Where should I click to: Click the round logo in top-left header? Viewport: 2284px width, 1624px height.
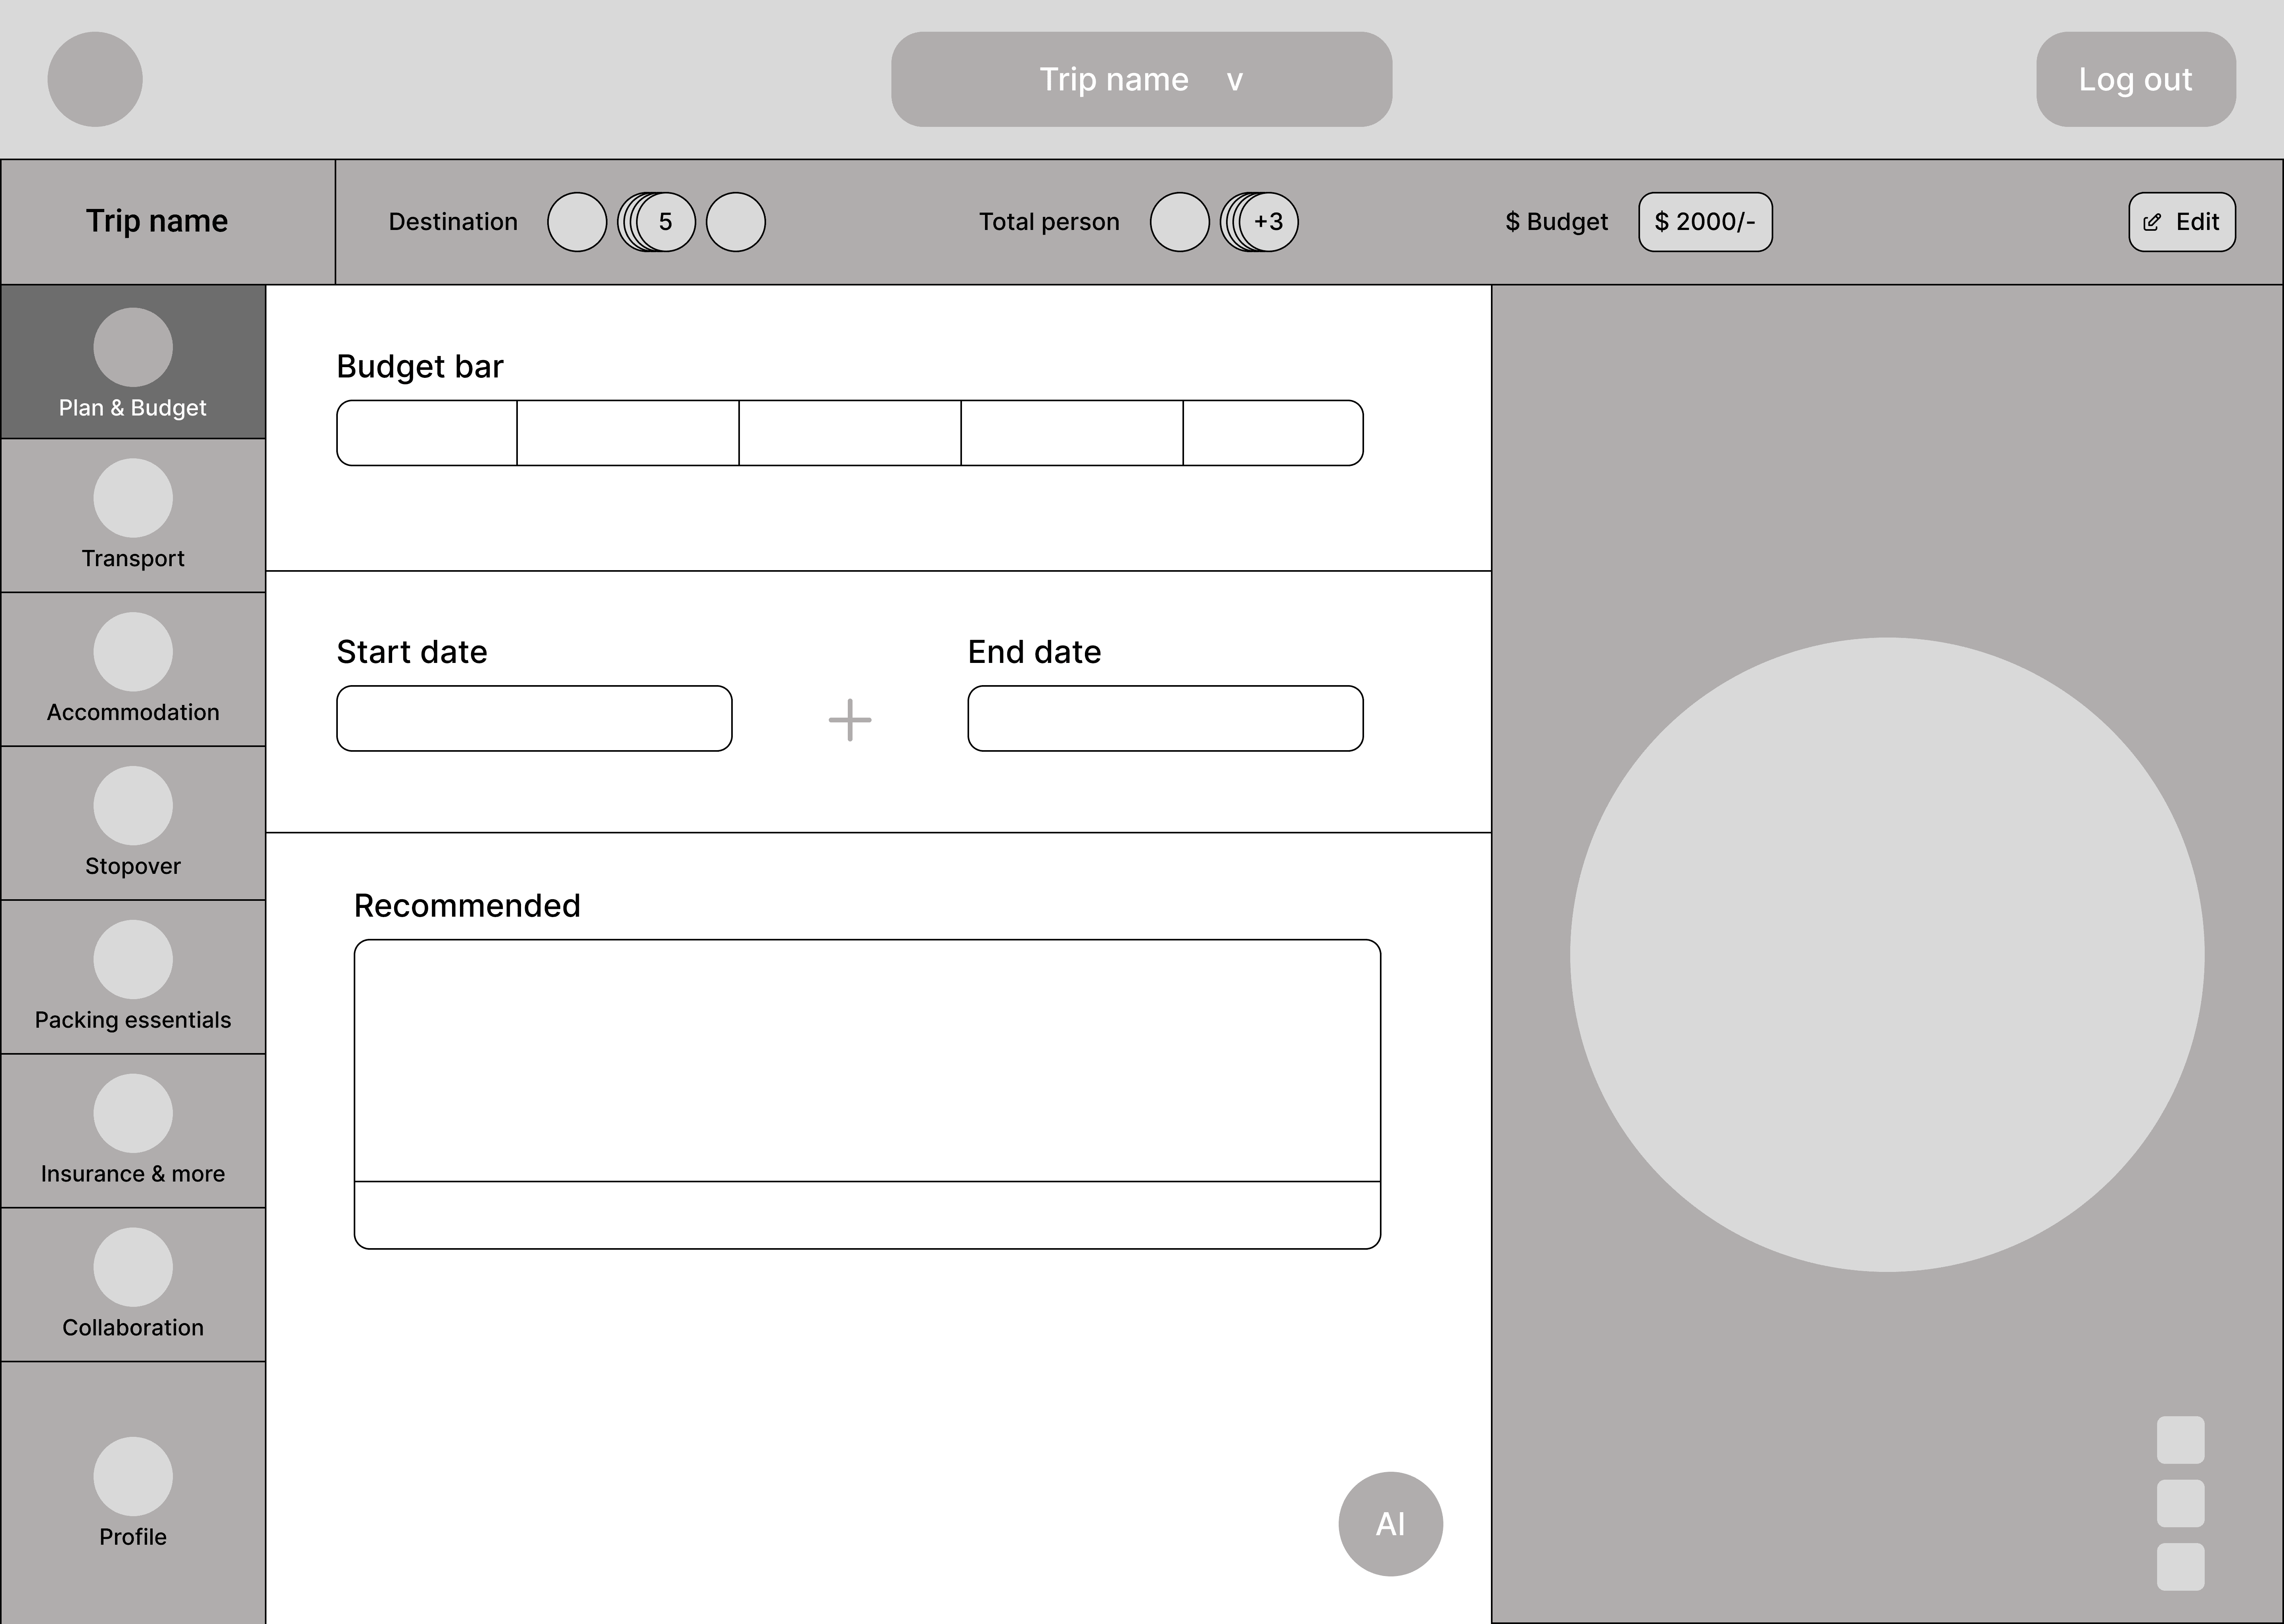click(95, 79)
